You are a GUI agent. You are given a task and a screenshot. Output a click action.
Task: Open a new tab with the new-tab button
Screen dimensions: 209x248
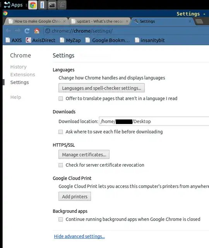click(x=199, y=21)
